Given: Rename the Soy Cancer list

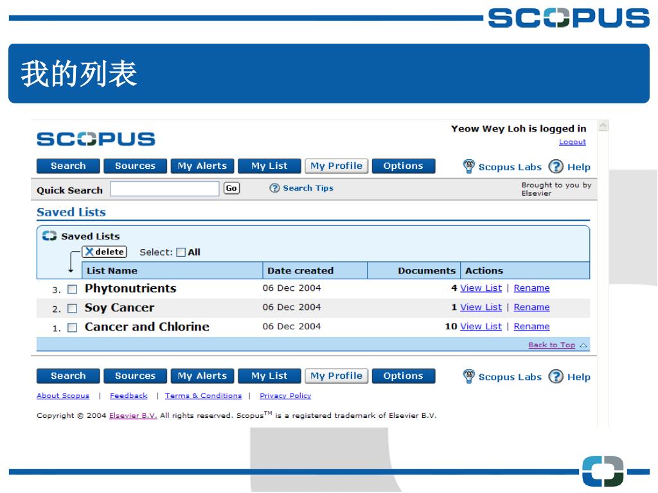Looking at the screenshot, I should (531, 307).
